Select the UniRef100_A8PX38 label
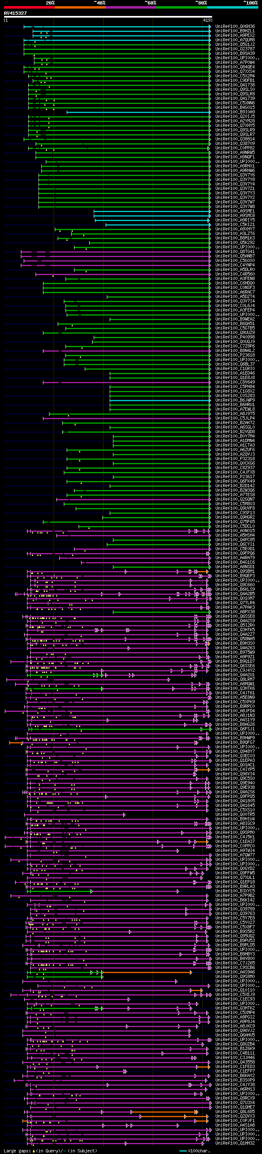 click(235, 612)
